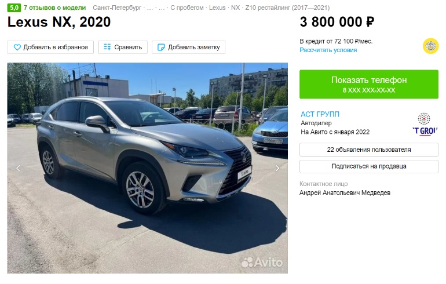Open the 7 отзывов о модели reviews link

[54, 8]
